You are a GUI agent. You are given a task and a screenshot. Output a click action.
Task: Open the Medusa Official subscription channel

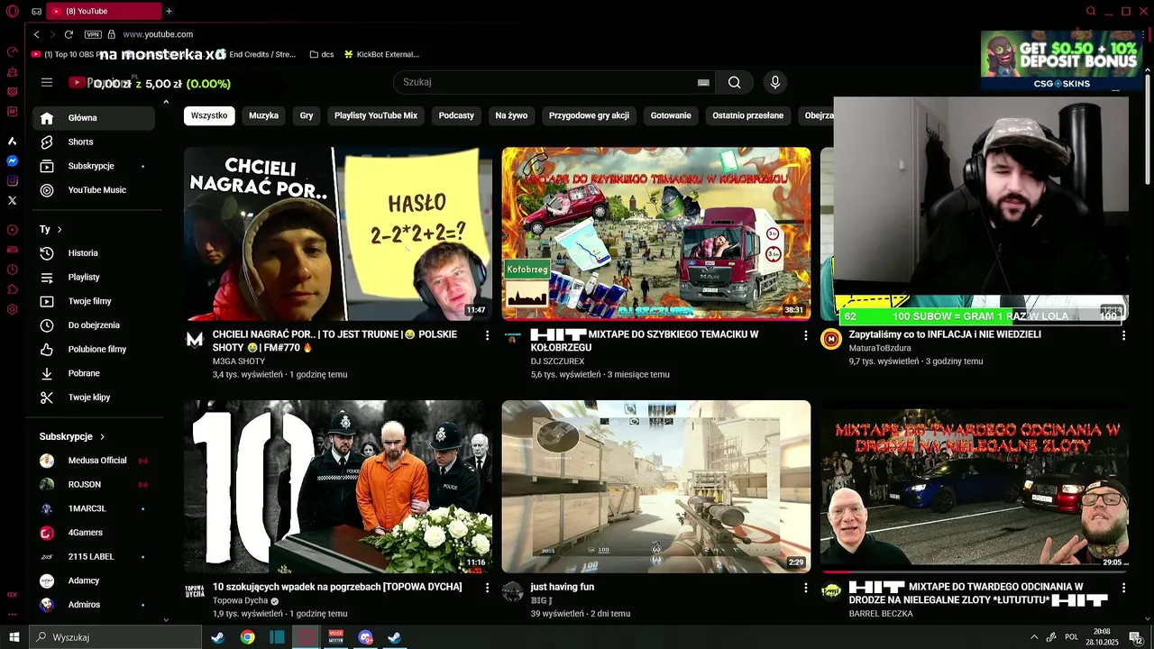95,461
